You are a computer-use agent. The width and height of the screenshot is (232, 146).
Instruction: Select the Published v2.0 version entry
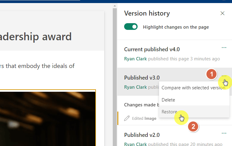pos(175,136)
